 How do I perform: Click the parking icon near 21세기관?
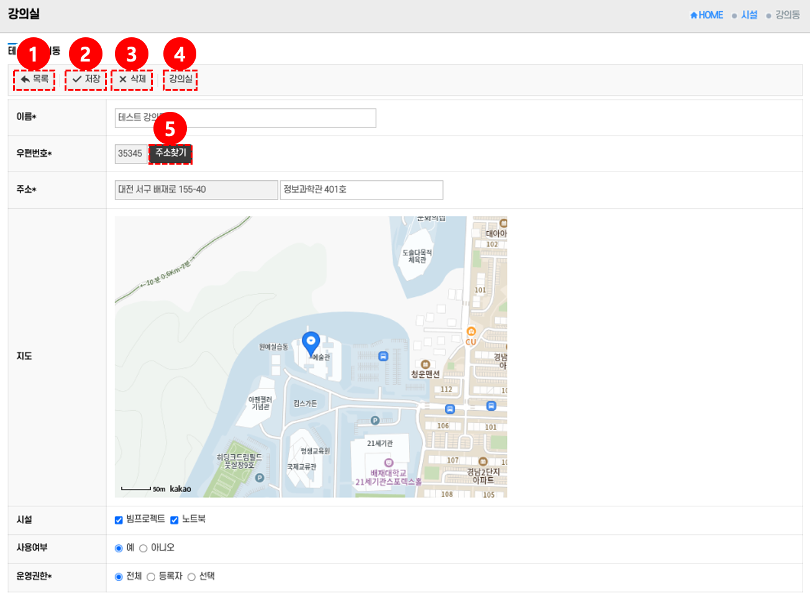[x=375, y=421]
